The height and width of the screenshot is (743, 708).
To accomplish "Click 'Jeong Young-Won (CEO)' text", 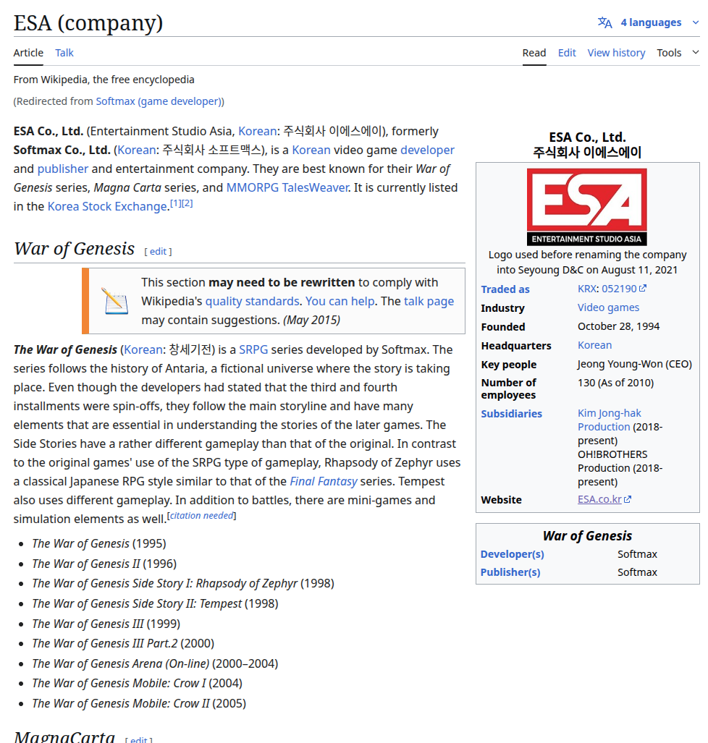I will click(x=634, y=365).
